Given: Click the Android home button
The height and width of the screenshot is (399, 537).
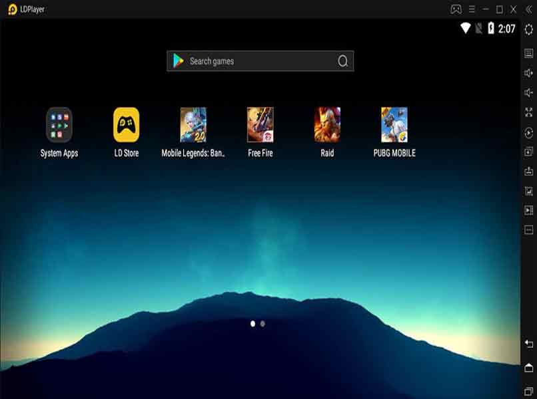Looking at the screenshot, I should (529, 368).
